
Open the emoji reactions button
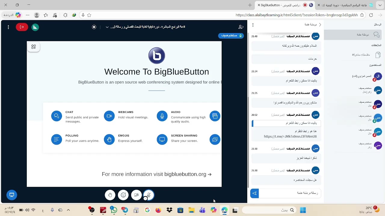123,195
